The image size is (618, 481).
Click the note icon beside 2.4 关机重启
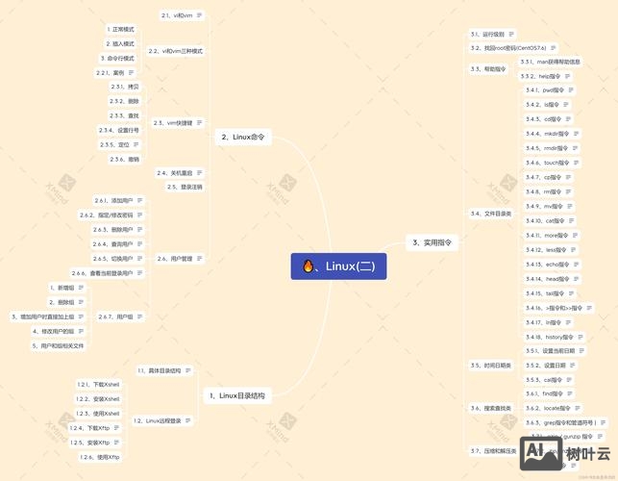pos(199,173)
